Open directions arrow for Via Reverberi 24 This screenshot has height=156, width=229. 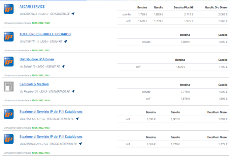pos(73,91)
